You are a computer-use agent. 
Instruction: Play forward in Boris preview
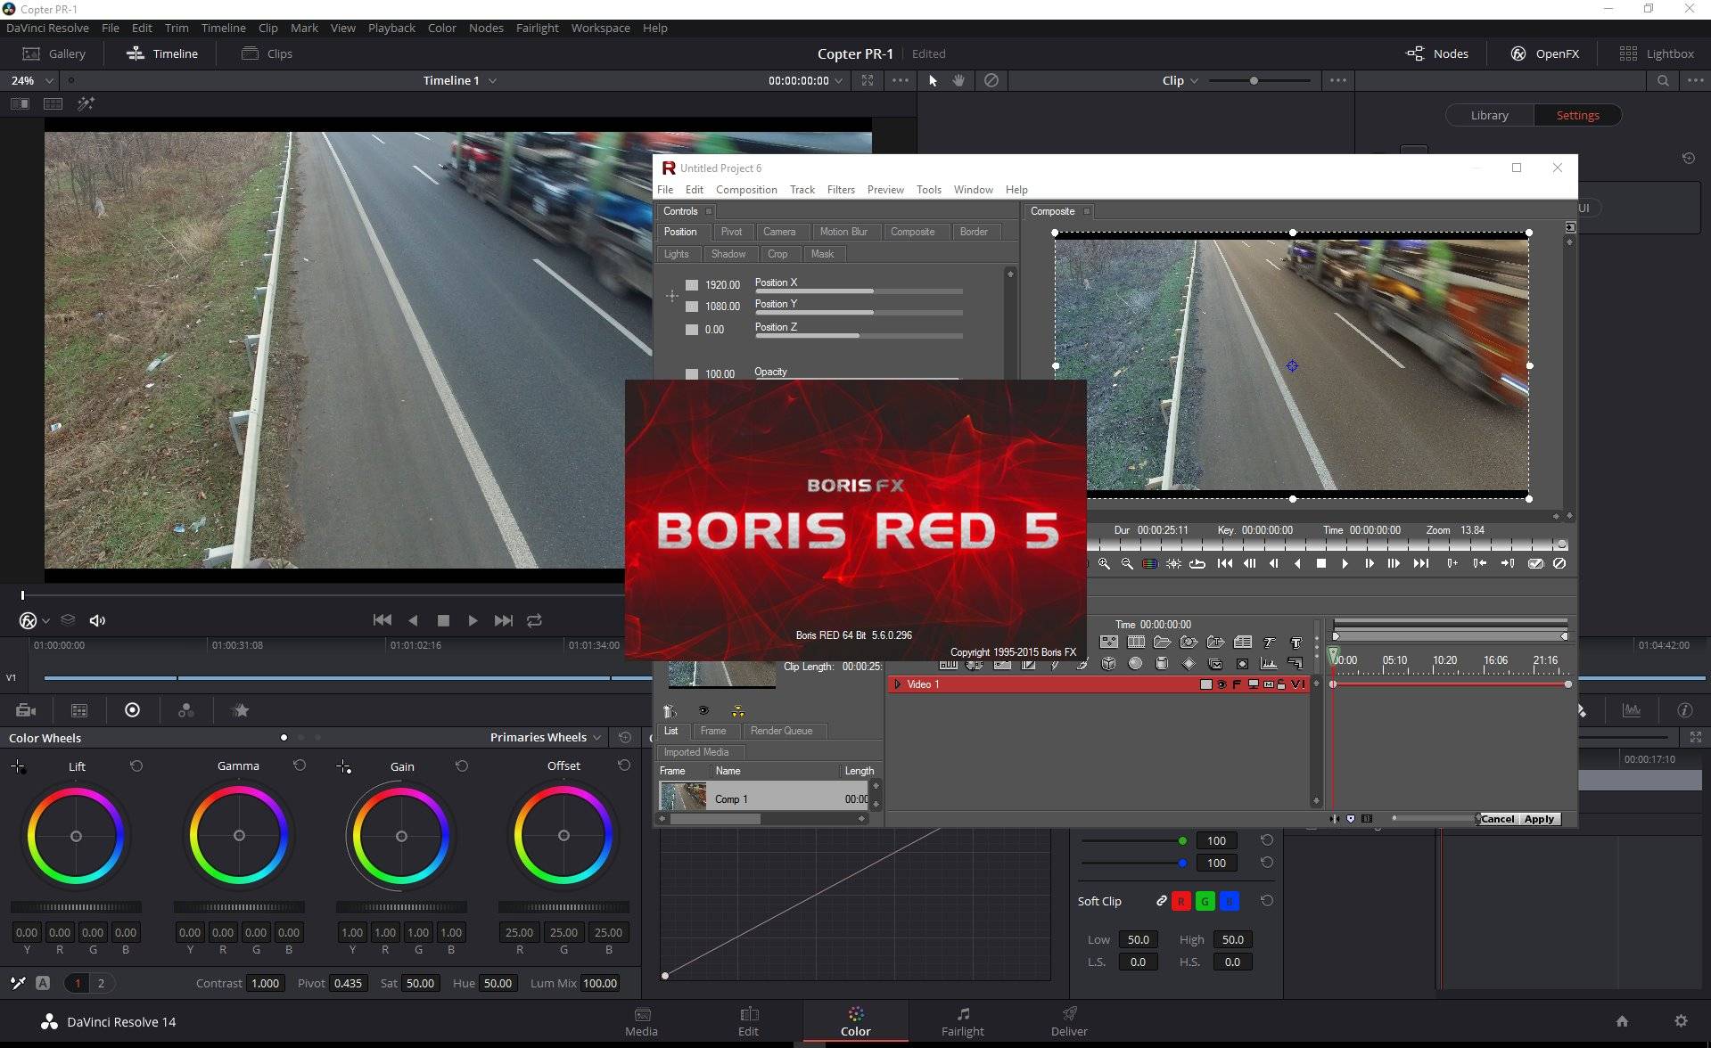(x=1345, y=563)
